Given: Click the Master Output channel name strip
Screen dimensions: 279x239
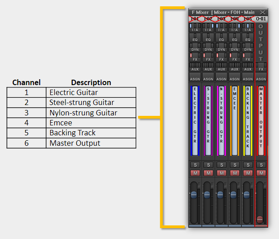Looking at the screenshot, I should pyautogui.click(x=260, y=120).
